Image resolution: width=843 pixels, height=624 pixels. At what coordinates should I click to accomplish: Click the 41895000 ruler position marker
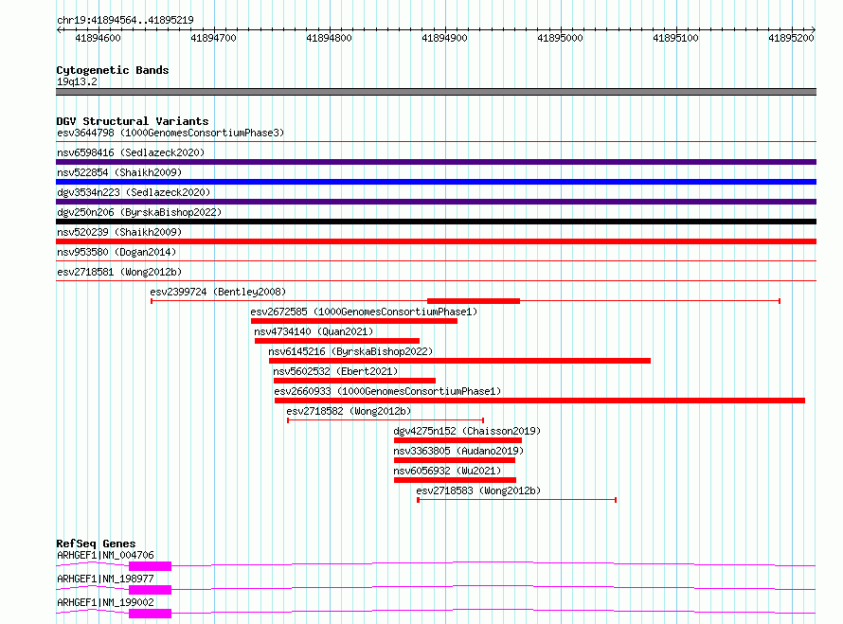click(x=560, y=38)
